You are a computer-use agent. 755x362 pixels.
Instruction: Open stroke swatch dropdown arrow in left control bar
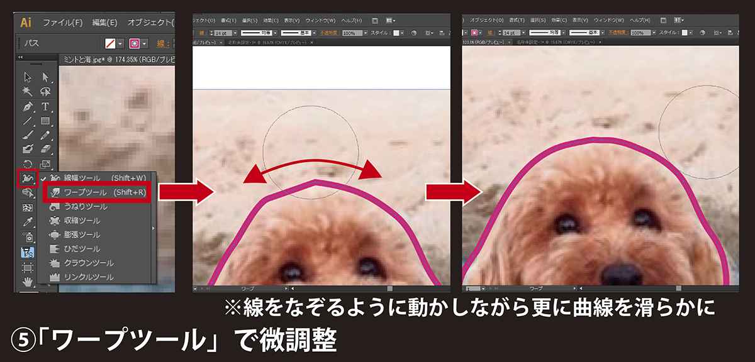pyautogui.click(x=145, y=44)
